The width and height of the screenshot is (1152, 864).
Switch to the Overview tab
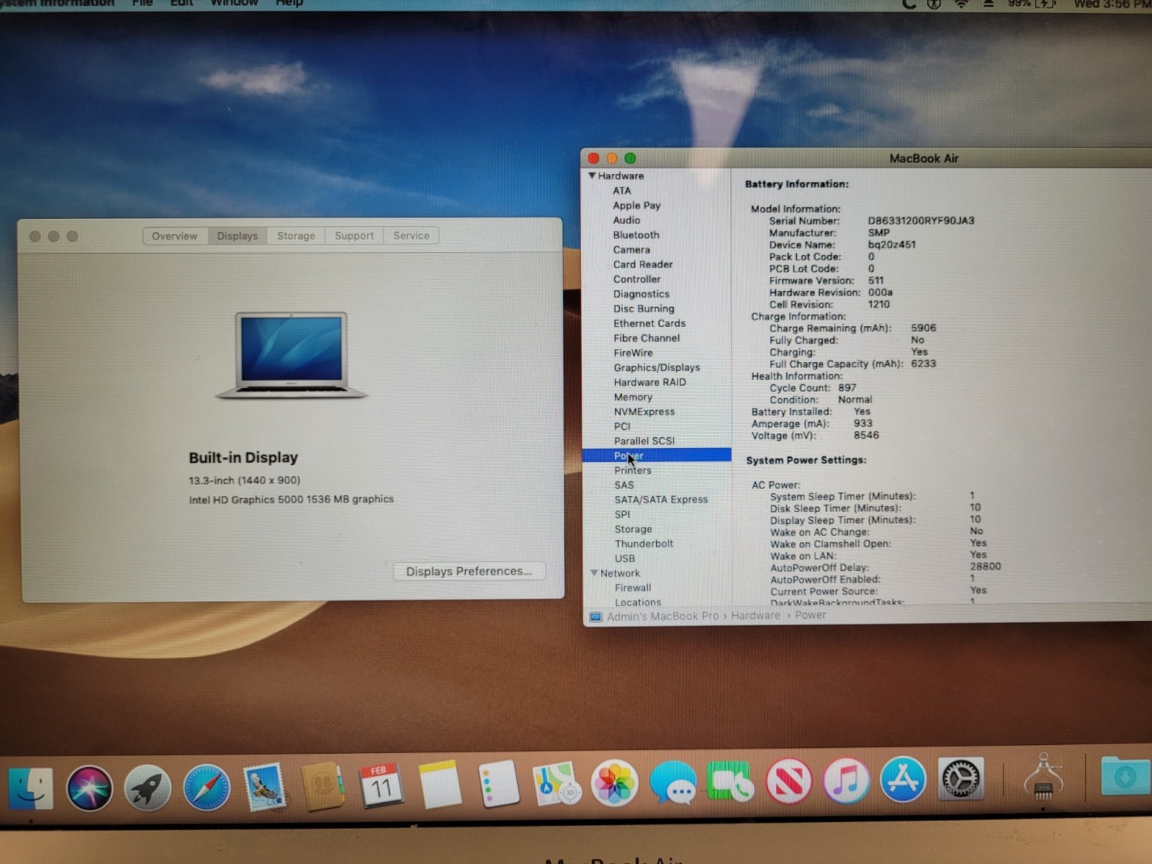pos(174,236)
